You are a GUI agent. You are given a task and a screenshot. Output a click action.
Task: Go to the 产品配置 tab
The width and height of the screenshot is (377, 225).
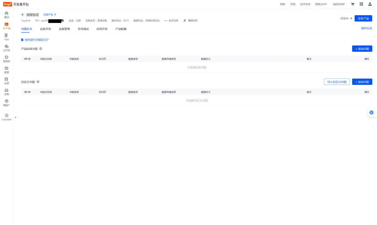[x=121, y=29]
